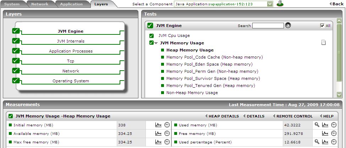The image size is (346, 148).
Task: Click clock icon in Free memory row
Action: (x=334, y=133)
